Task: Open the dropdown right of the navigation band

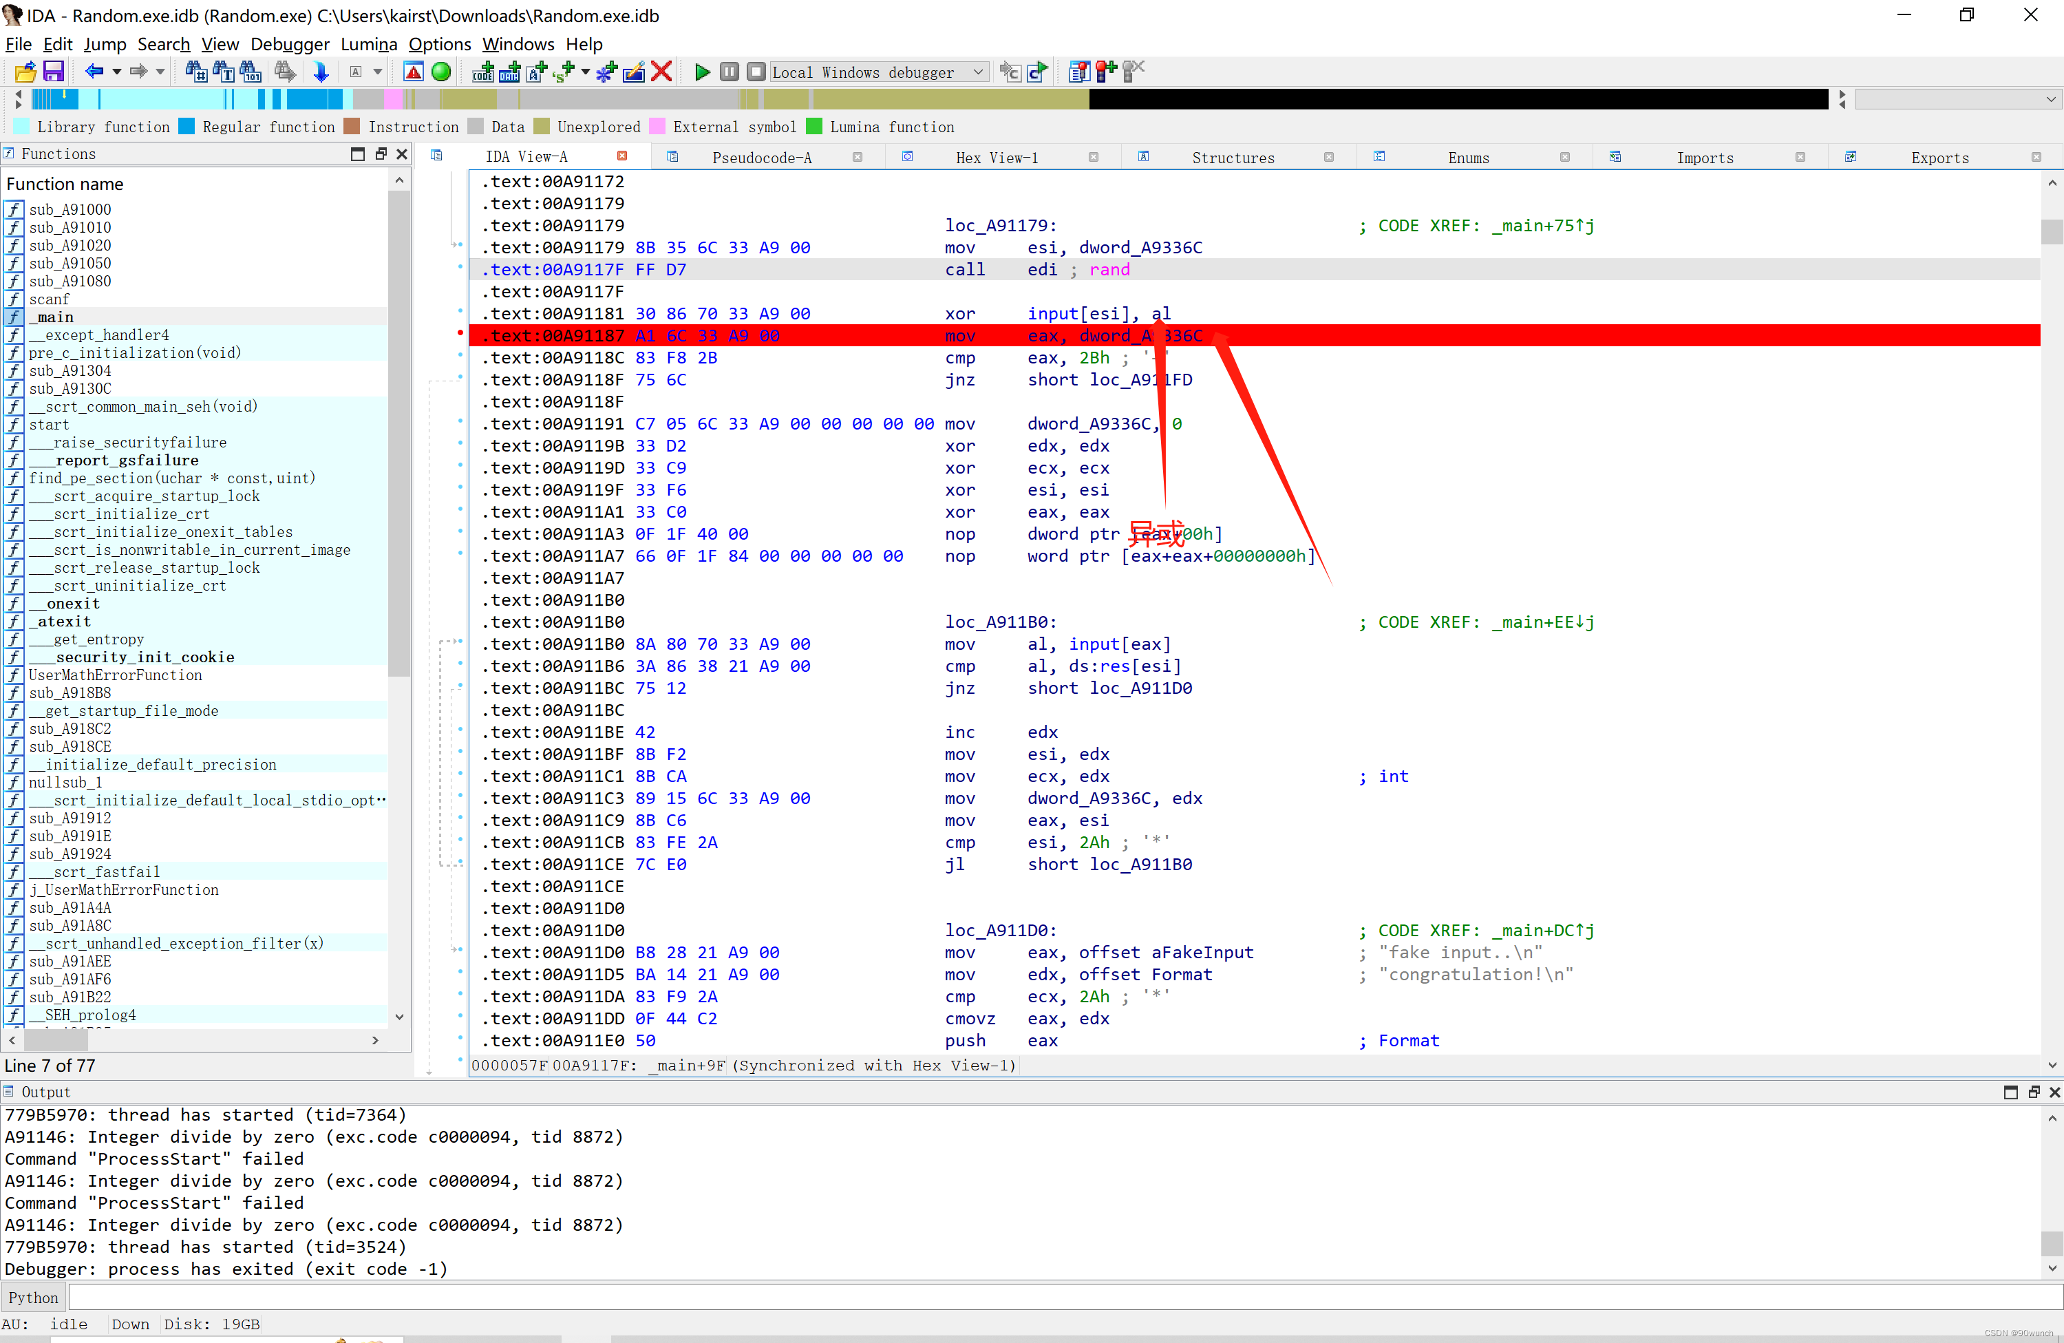Action: pyautogui.click(x=2050, y=100)
